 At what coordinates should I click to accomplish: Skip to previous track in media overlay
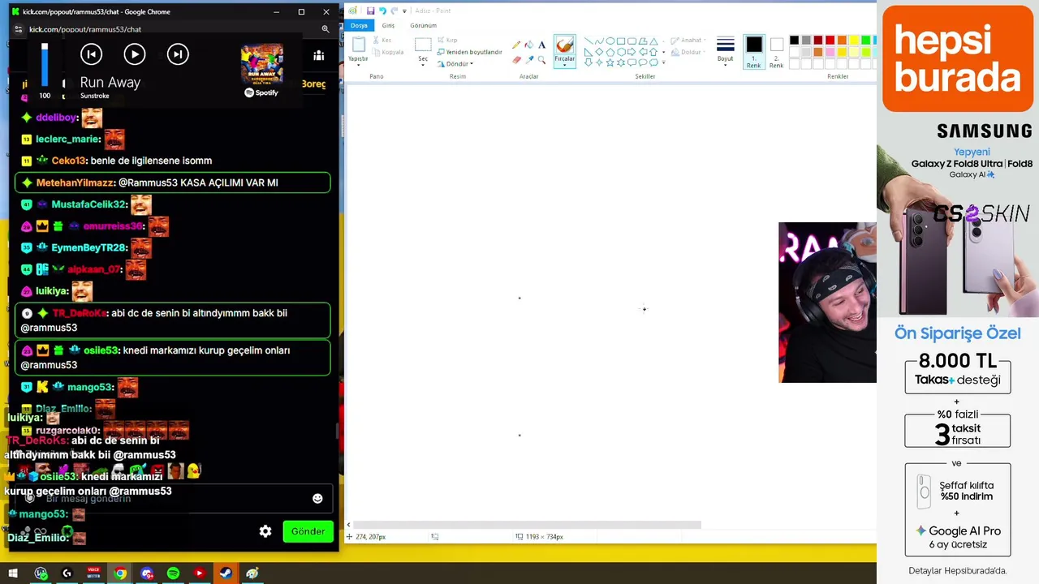91,54
